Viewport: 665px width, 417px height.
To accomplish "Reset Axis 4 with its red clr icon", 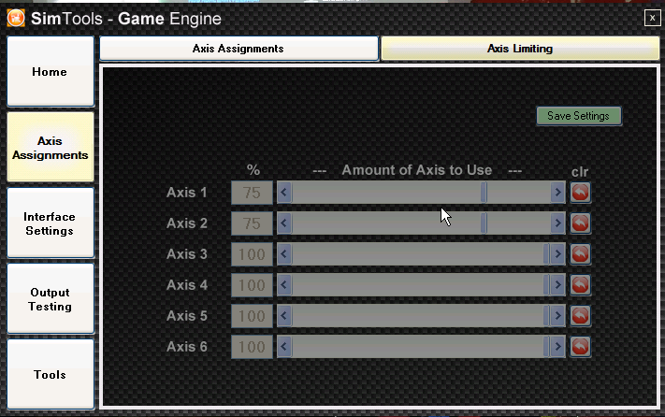I will click(580, 285).
